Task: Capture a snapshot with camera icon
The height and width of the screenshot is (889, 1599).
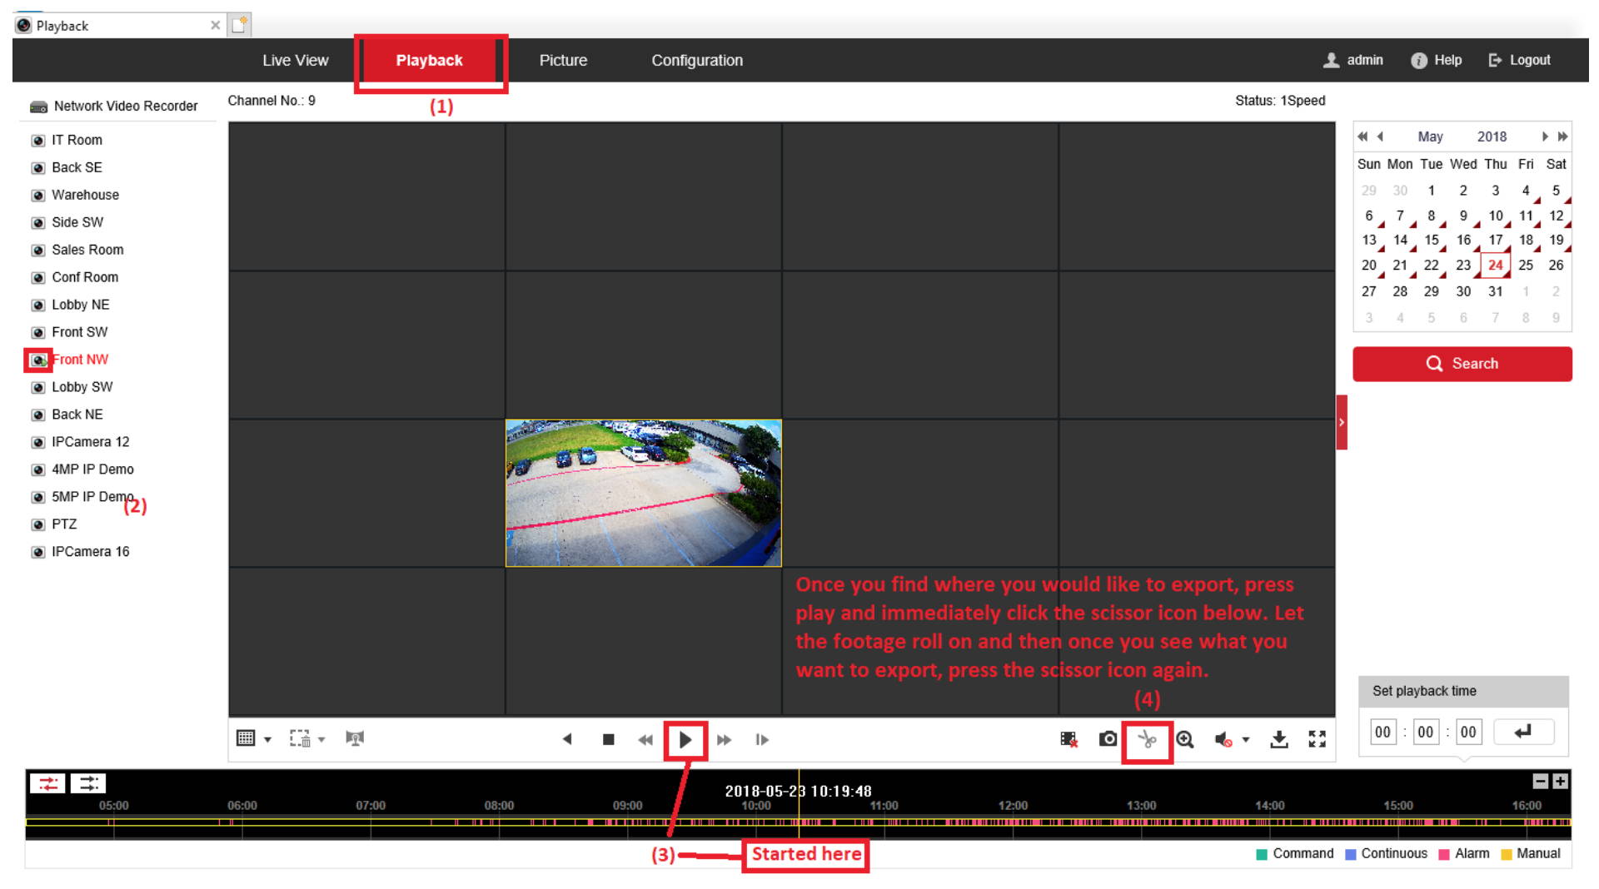Action: pyautogui.click(x=1108, y=739)
